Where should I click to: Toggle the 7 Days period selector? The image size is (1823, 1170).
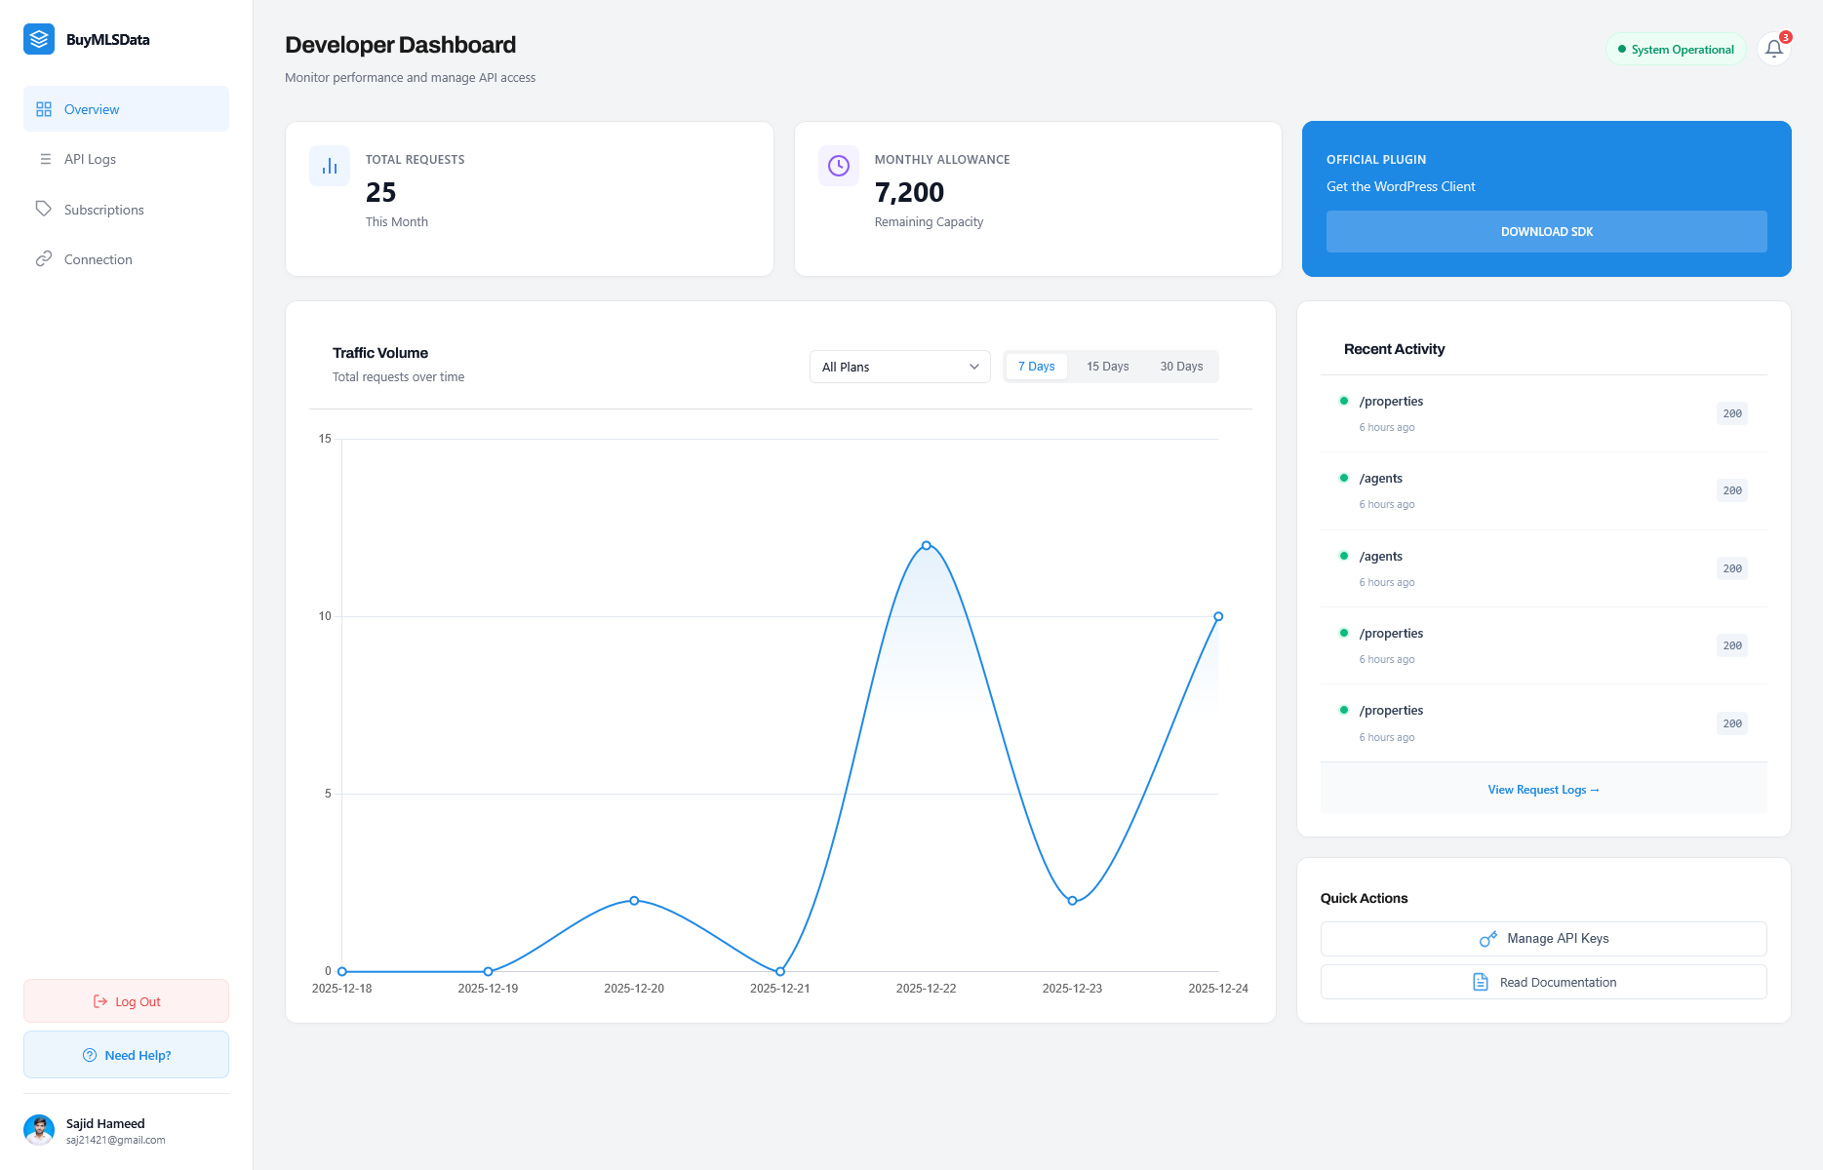(x=1036, y=366)
